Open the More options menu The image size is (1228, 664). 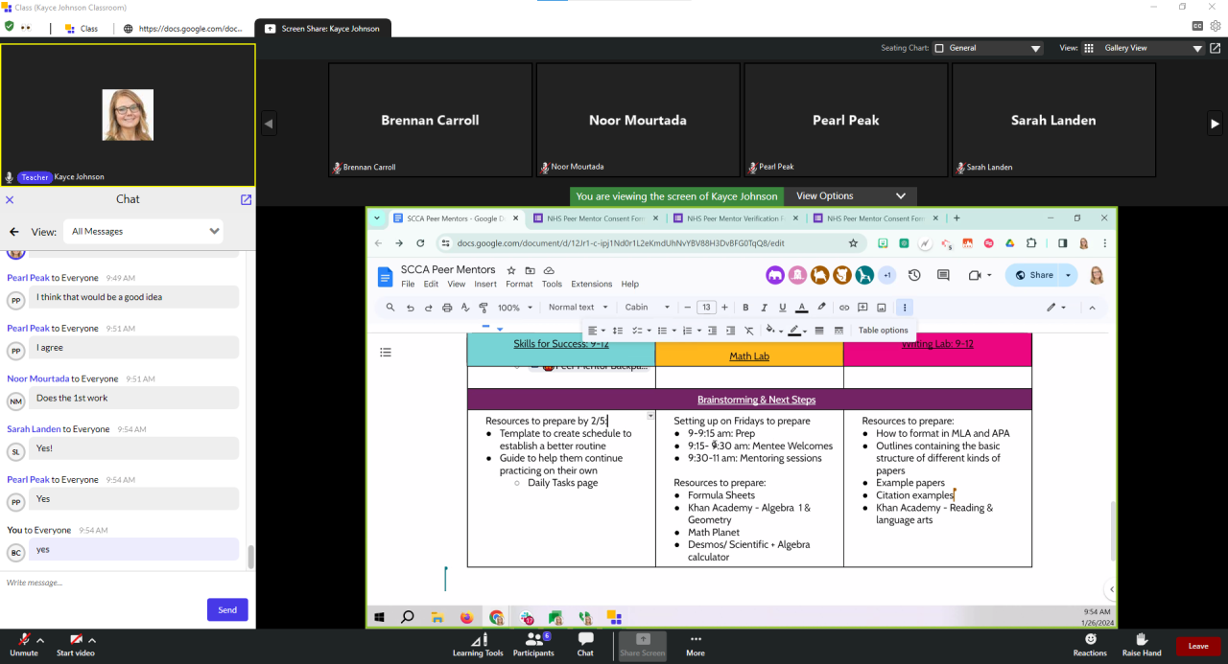pyautogui.click(x=696, y=643)
